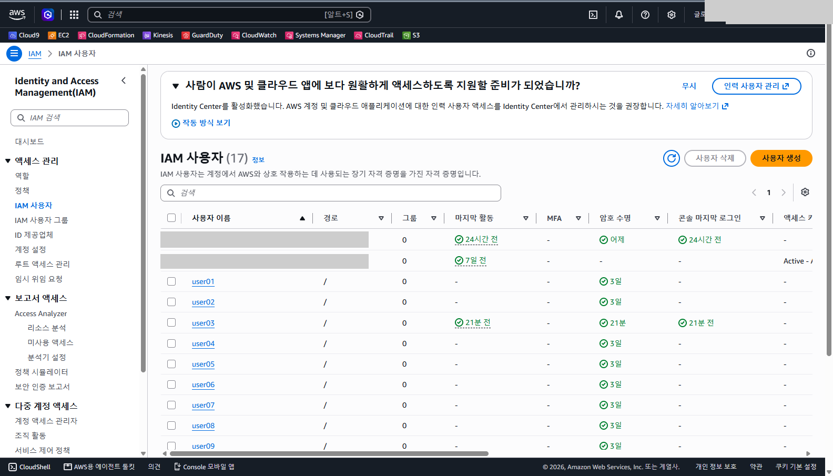Toggle the hamburger navigation menu button
This screenshot has width=833, height=476.
pos(14,54)
